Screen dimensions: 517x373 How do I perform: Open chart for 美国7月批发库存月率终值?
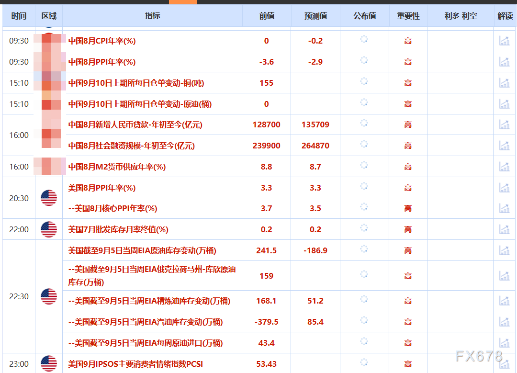[x=504, y=229]
